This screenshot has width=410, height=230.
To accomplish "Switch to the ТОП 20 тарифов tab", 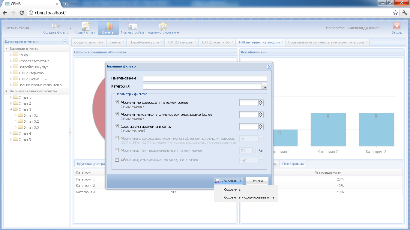I will [x=180, y=42].
